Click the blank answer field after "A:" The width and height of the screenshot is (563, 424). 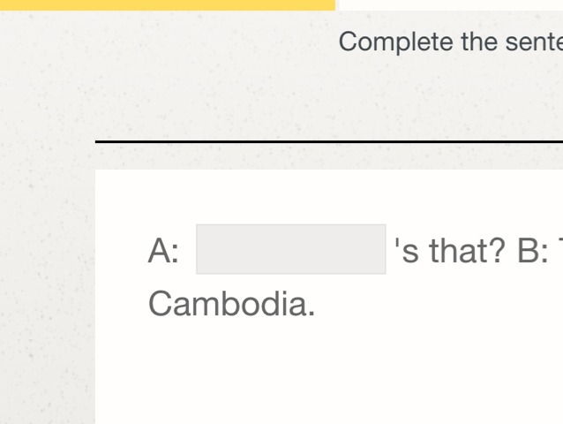click(x=290, y=249)
